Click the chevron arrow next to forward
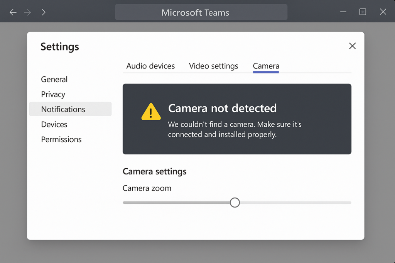 (43, 12)
